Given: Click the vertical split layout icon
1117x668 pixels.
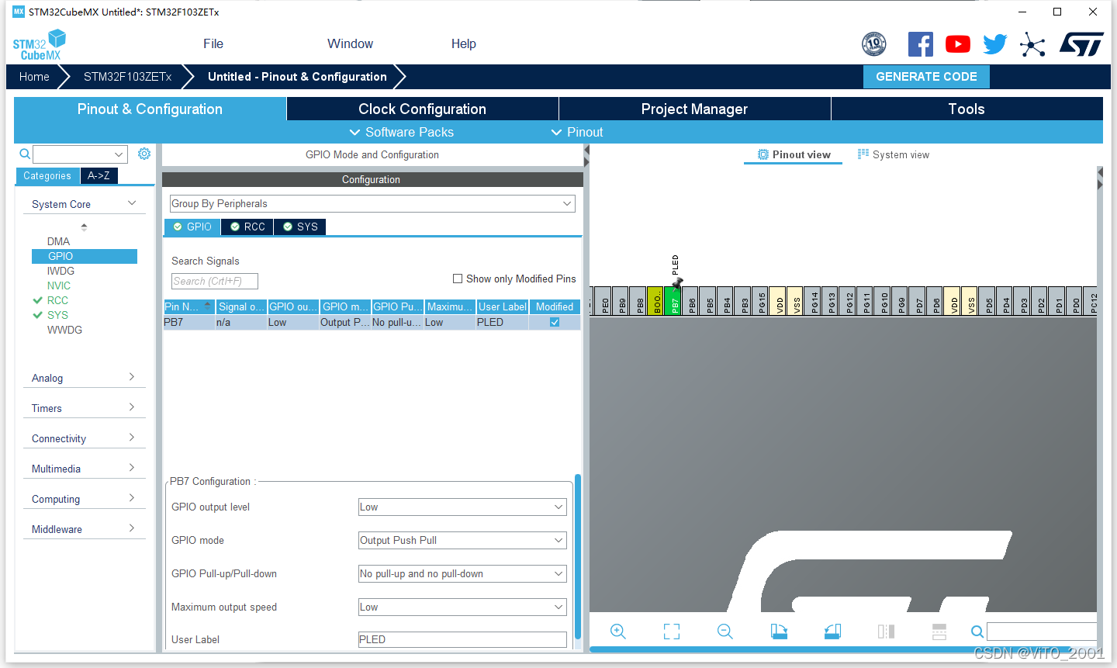Looking at the screenshot, I should (x=886, y=632).
